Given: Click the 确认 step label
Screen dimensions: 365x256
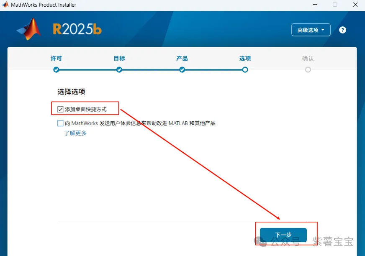Looking at the screenshot, I should point(308,59).
